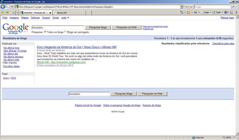Click the top Pesquisar blogs button
239x140 pixels.
(98, 27)
